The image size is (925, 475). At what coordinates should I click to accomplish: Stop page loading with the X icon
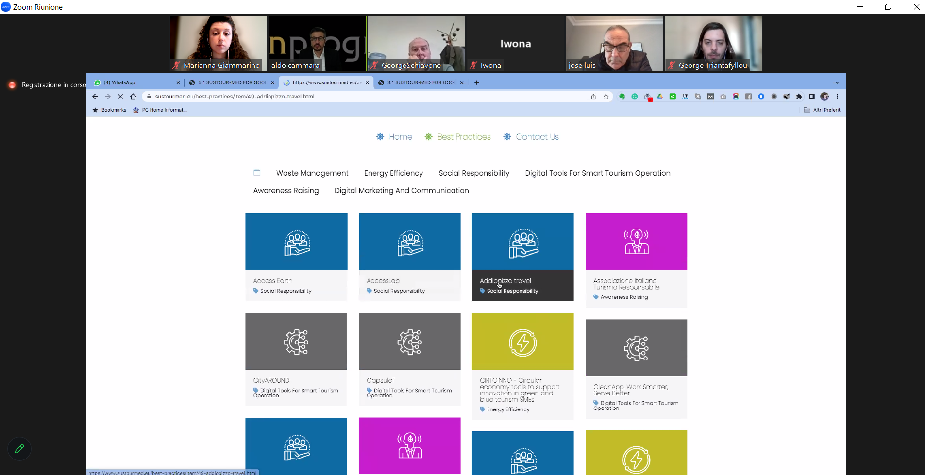point(120,97)
